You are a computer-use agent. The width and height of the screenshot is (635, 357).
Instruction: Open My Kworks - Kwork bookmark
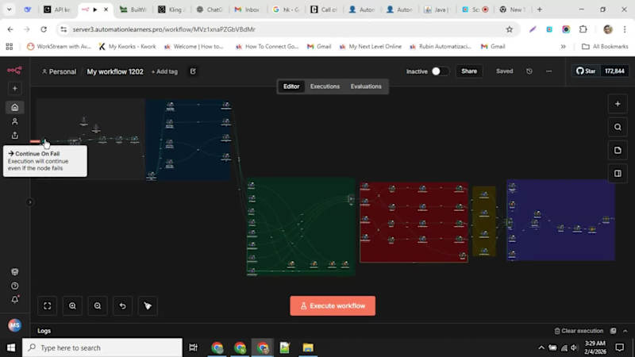[x=128, y=47]
